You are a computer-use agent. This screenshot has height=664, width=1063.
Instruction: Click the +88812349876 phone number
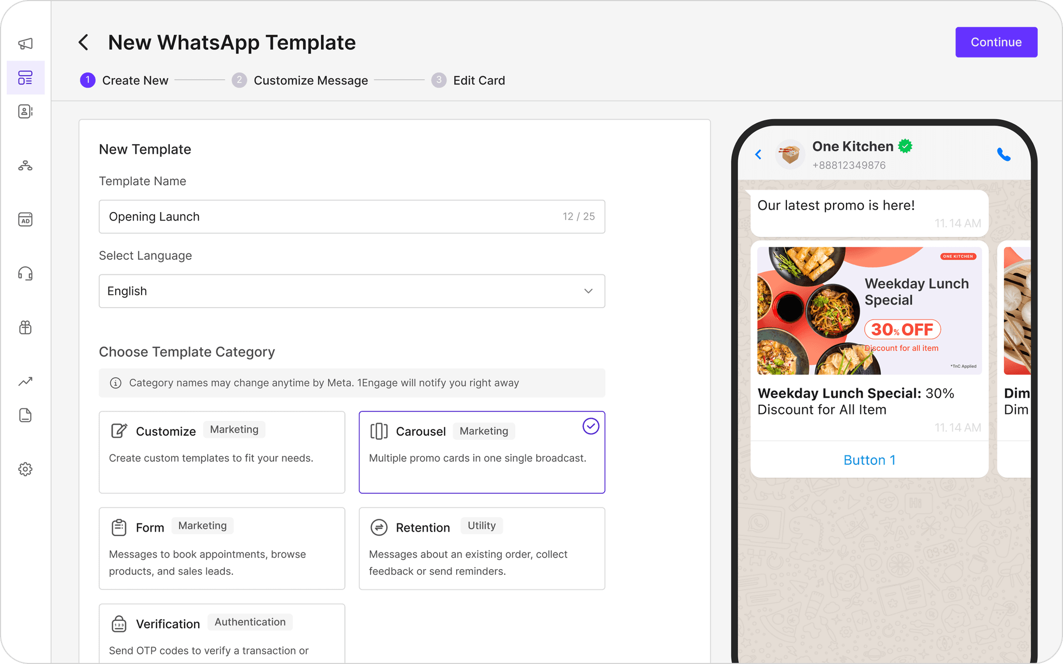849,165
